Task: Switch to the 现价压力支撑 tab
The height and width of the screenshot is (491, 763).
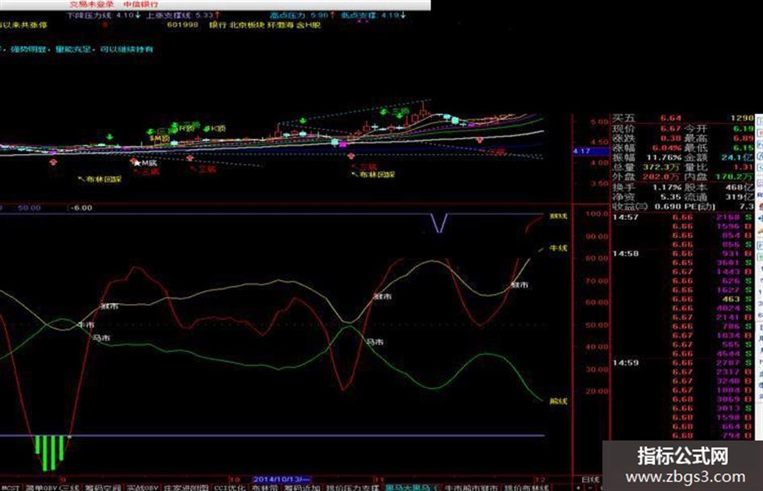Action: [x=352, y=487]
